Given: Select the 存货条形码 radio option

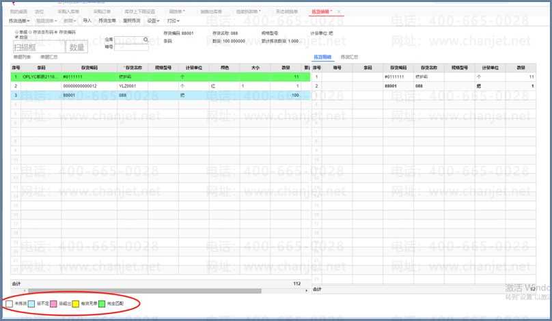Looking at the screenshot, I should pos(30,32).
